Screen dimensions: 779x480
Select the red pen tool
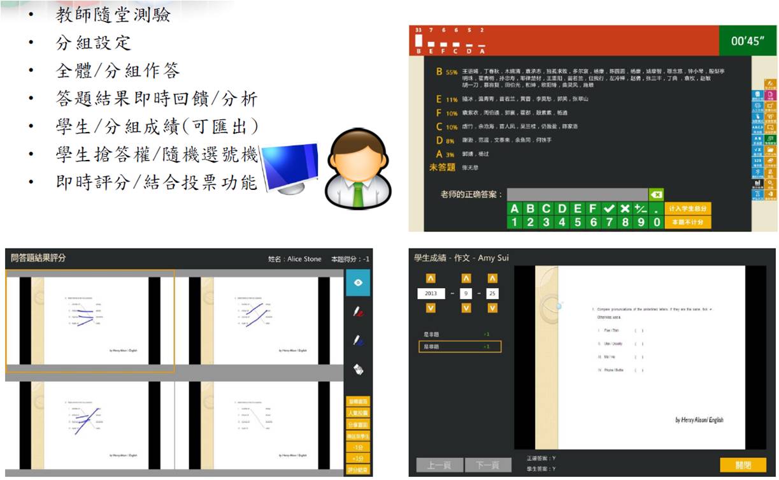(x=357, y=312)
